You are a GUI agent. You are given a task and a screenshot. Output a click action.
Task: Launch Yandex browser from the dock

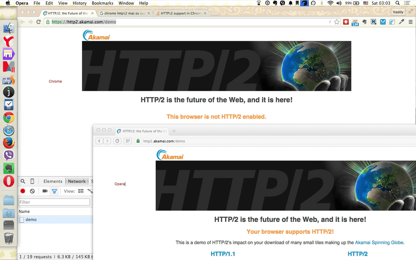(x=9, y=41)
